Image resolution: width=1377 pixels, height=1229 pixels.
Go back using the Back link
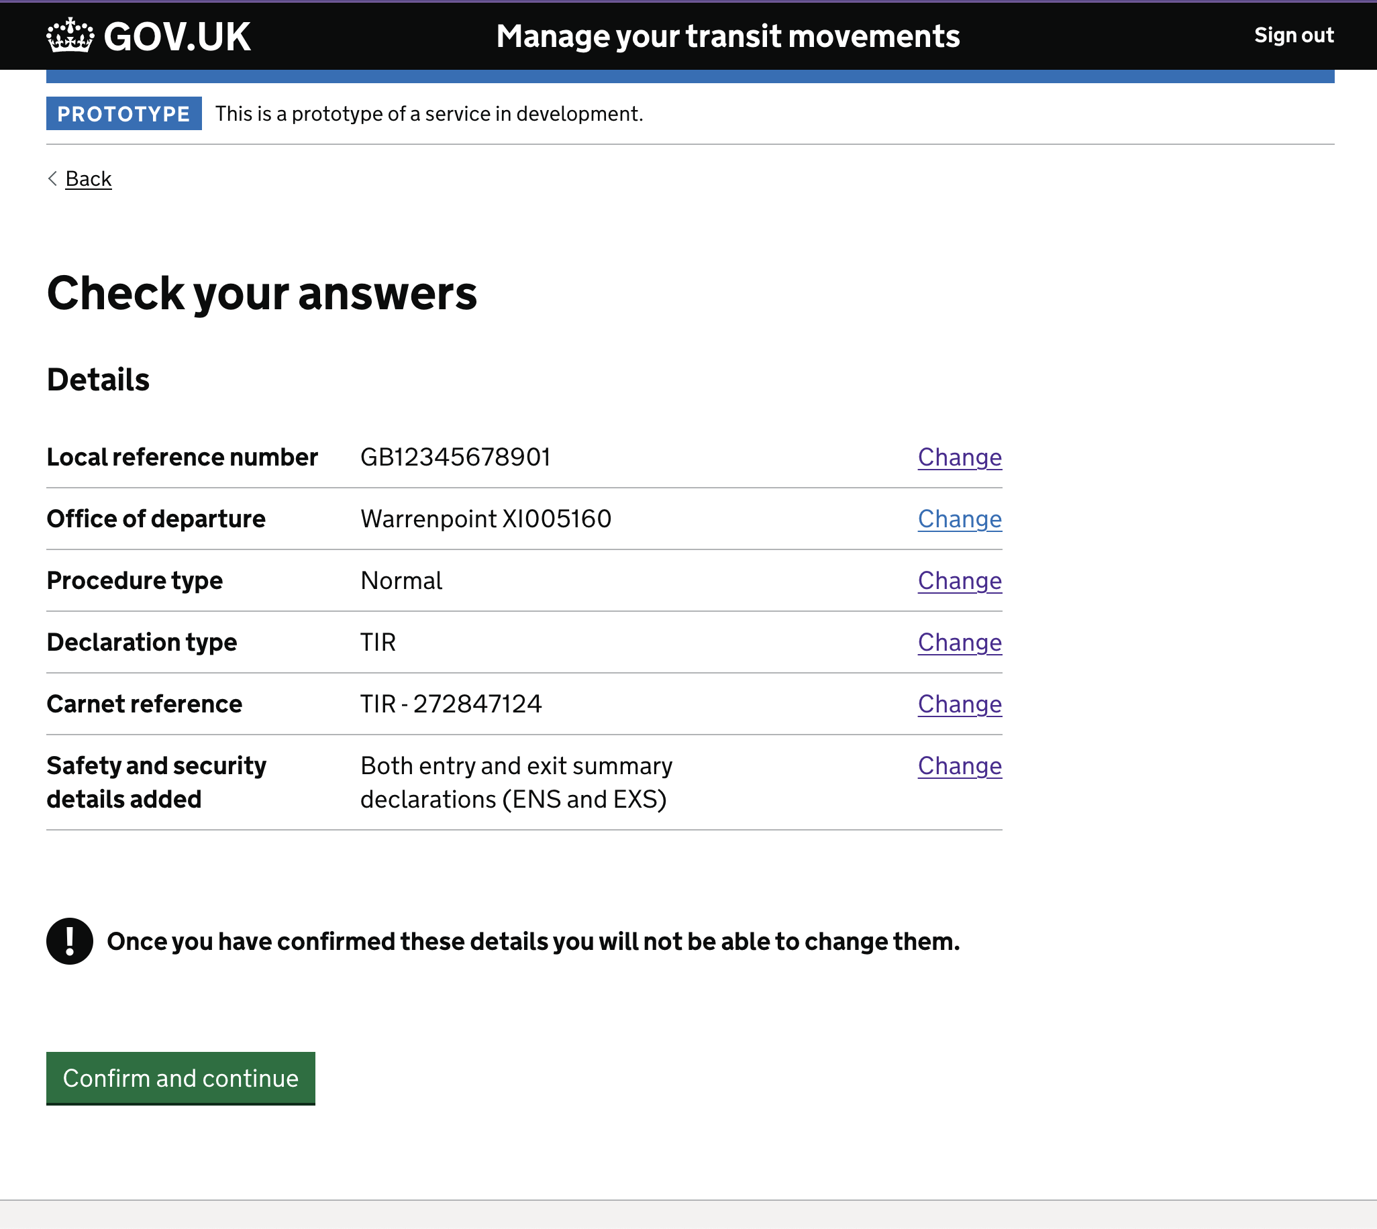pyautogui.click(x=89, y=179)
